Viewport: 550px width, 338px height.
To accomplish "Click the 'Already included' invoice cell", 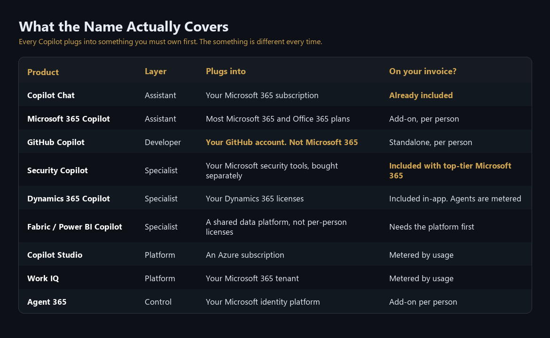I will tap(421, 95).
